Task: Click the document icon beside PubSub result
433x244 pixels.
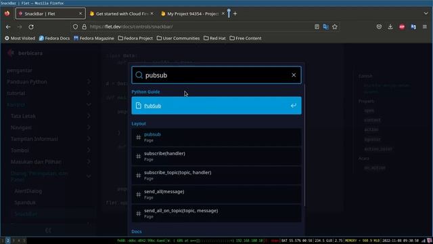Action: [x=138, y=106]
